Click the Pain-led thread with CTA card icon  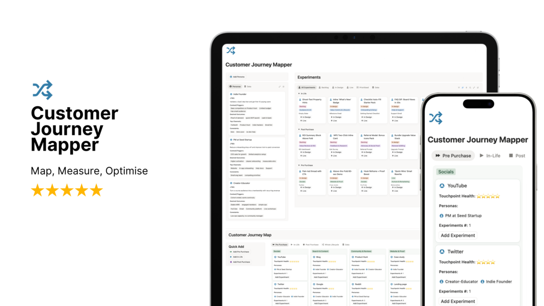[300, 171]
